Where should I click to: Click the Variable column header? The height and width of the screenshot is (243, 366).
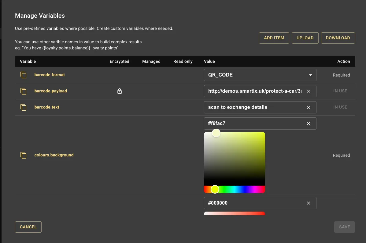click(x=28, y=62)
